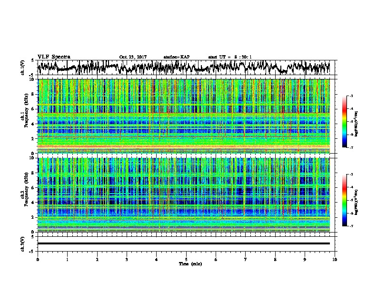377x291 pixels.
Task: Click the "-7" label on ch.2 color bar
Action: (351, 226)
